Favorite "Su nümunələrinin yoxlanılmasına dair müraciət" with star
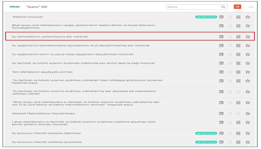 (248, 37)
